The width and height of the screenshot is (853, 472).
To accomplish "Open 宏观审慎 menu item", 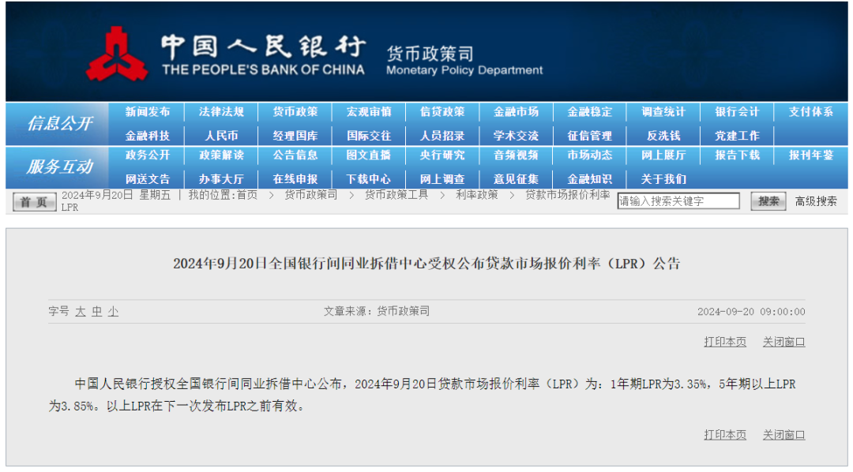I will 369,112.
